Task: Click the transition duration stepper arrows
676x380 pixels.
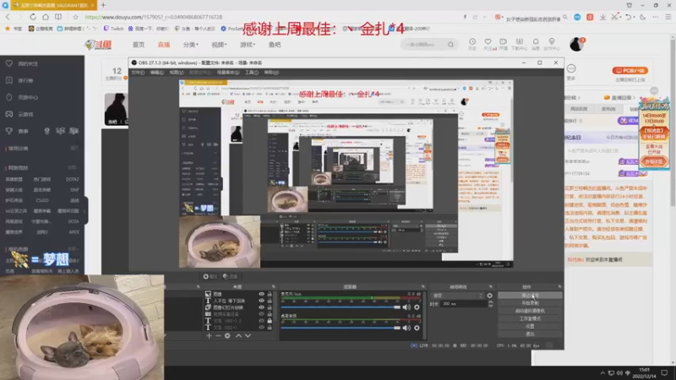Action: click(490, 304)
